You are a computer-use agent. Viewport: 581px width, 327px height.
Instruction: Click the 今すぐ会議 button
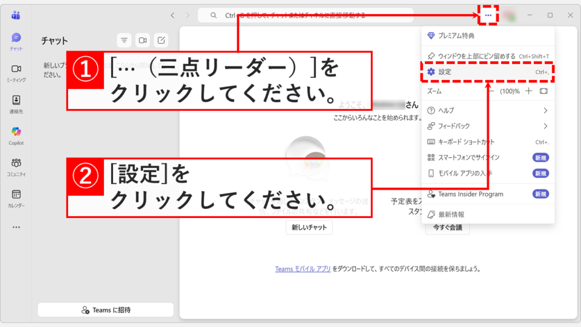[x=447, y=227]
